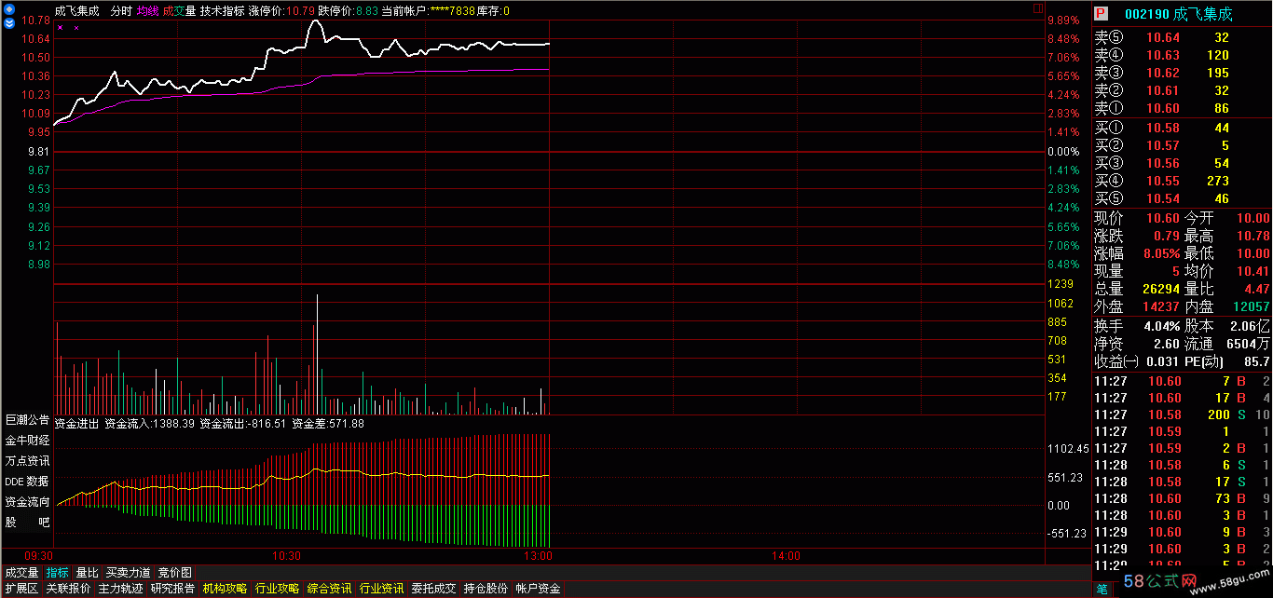This screenshot has width=1273, height=598.
Task: Switch to 竞价图 tab
Action: (x=175, y=573)
